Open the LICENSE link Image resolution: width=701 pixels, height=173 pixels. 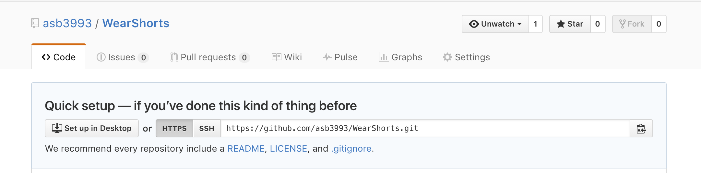click(289, 149)
